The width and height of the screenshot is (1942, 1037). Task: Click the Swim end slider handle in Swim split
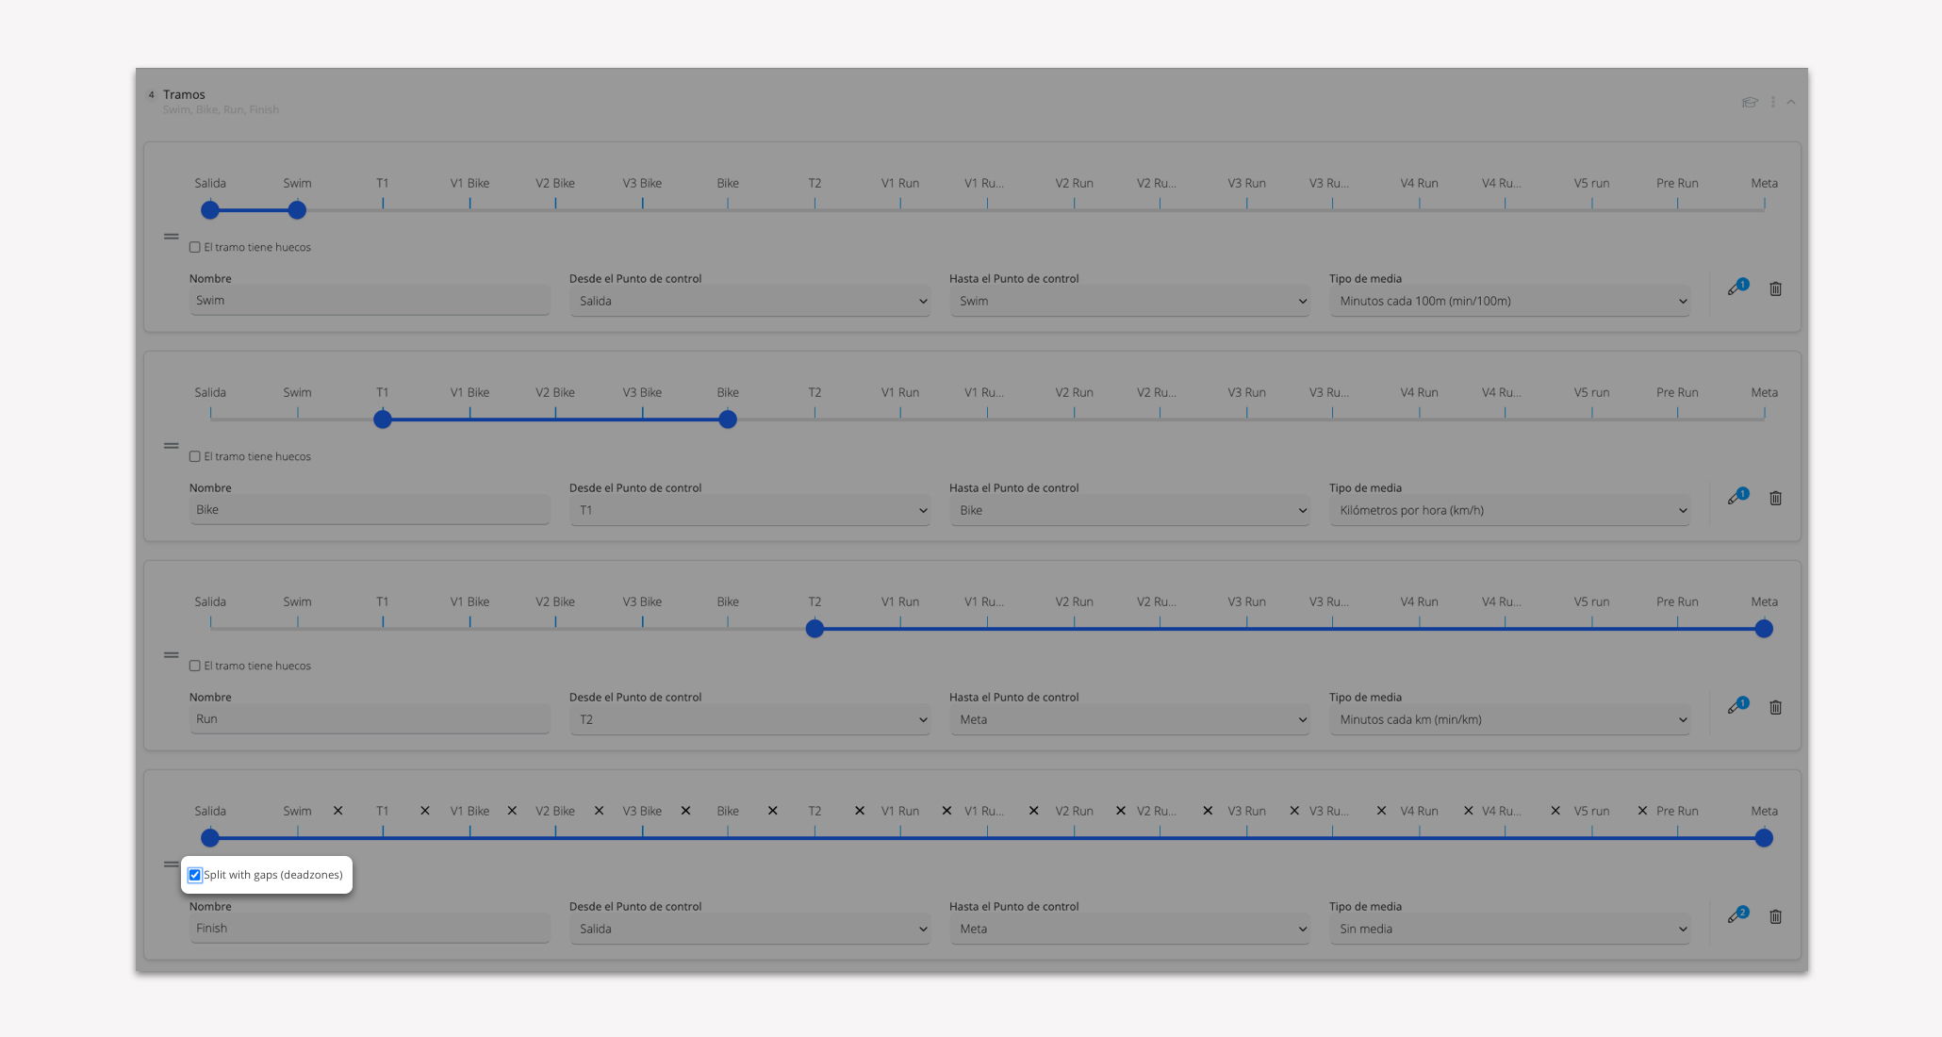pos(297,210)
